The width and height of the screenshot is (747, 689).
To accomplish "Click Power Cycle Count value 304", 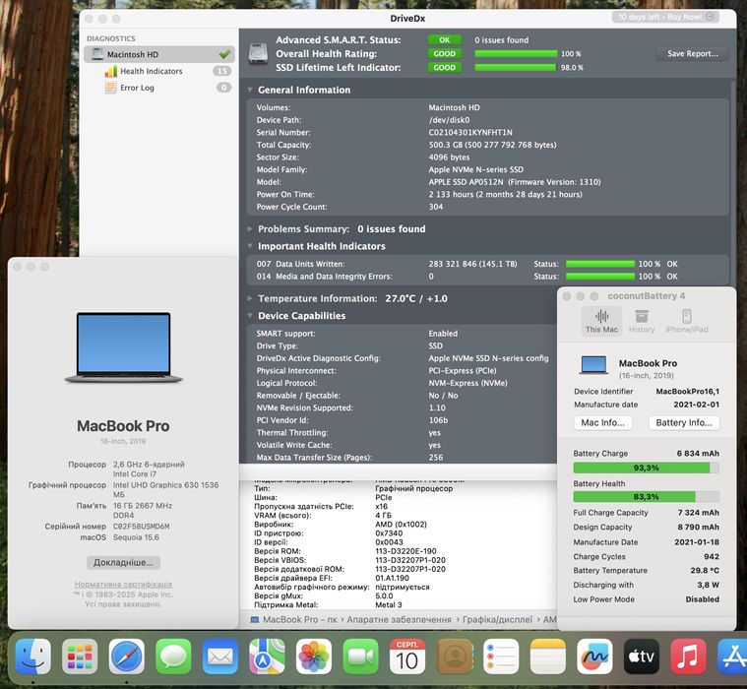I will tap(435, 207).
